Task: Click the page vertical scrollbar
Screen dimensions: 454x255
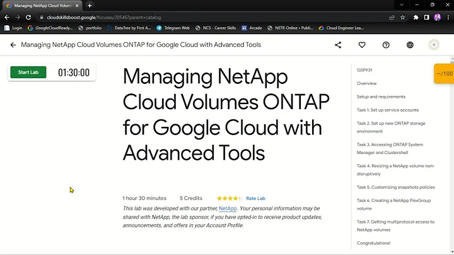Action: point(452,155)
